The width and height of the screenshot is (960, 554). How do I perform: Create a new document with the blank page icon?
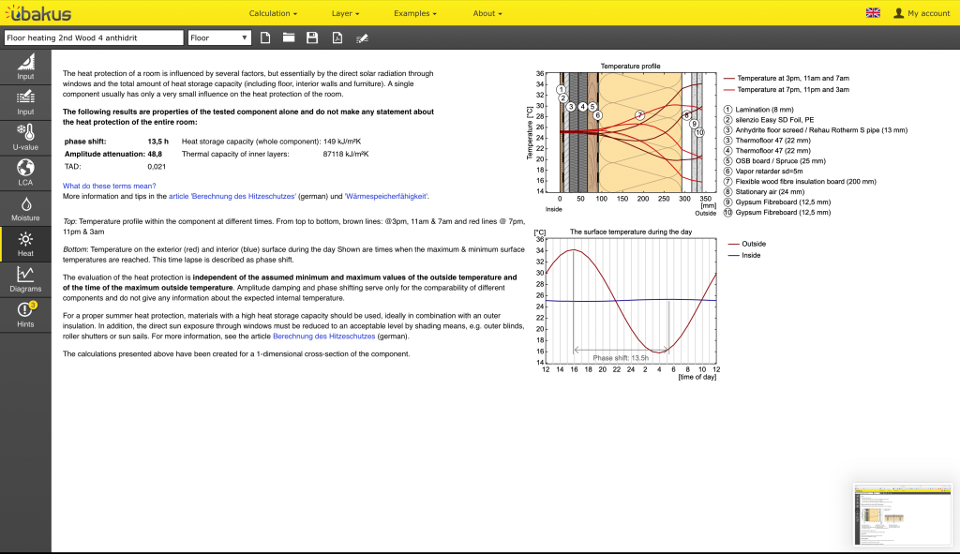click(265, 38)
